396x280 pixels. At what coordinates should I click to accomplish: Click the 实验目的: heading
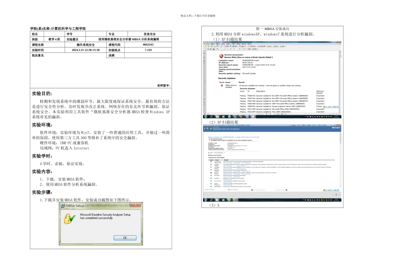tap(42, 94)
